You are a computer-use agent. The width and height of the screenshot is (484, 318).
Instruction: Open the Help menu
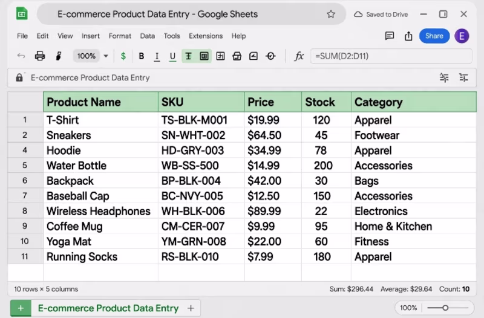tap(238, 36)
